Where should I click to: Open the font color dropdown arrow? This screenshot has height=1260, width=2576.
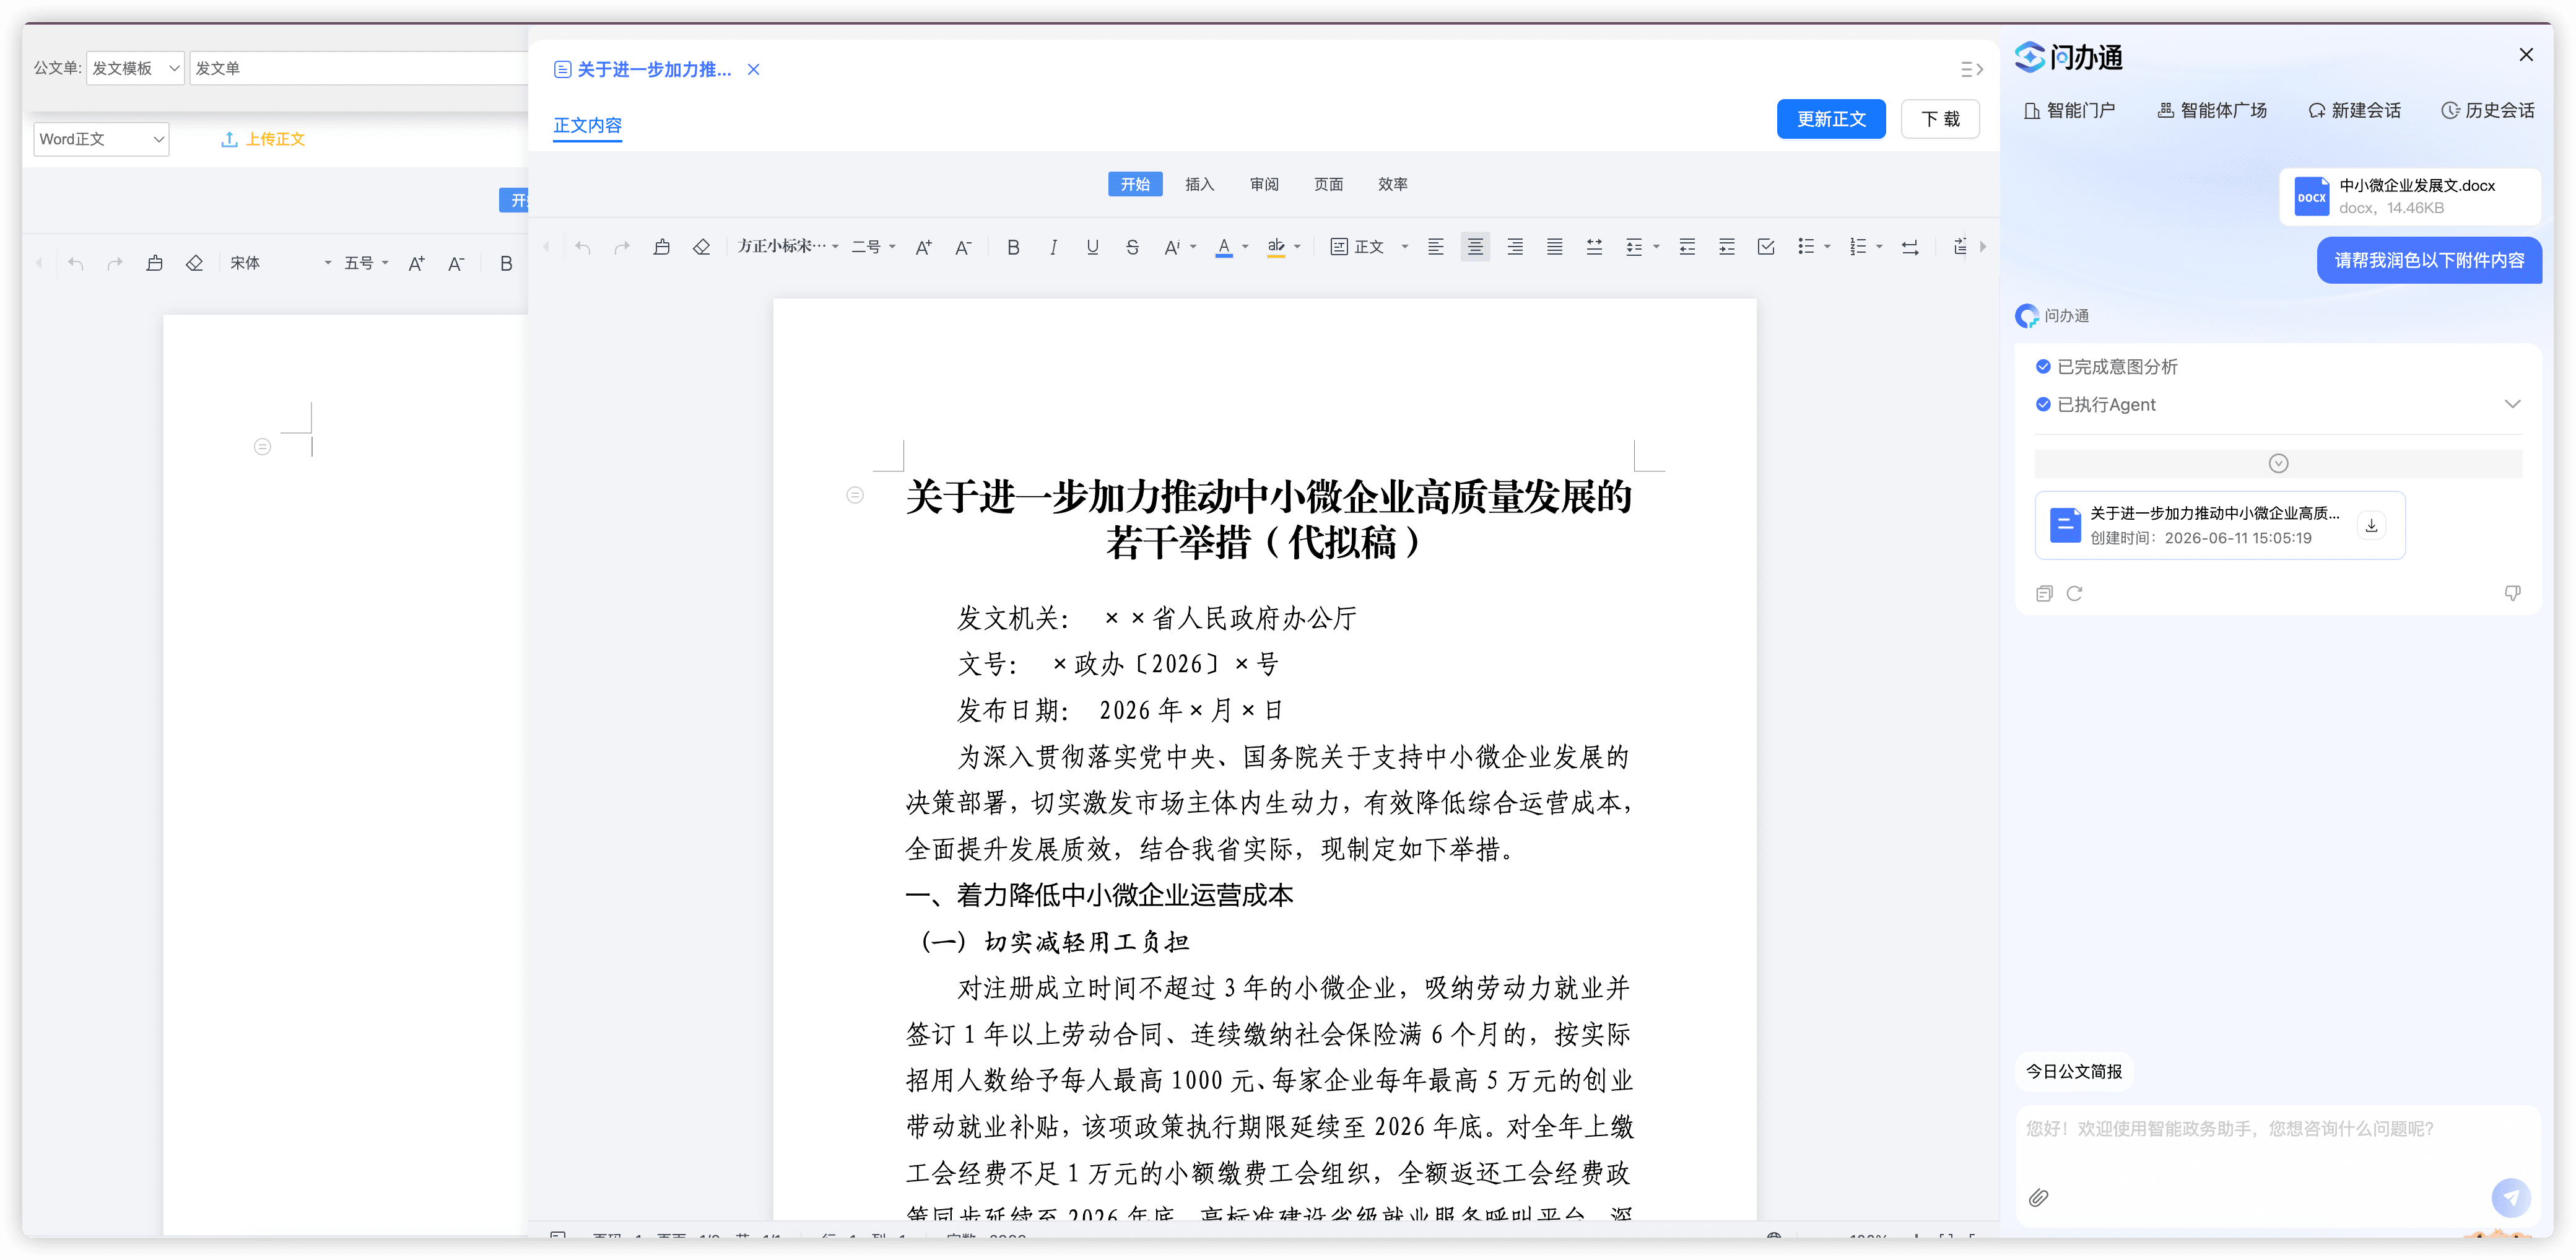point(1246,247)
